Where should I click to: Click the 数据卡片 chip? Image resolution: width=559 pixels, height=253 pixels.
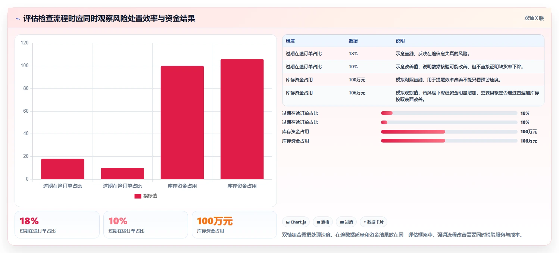(374, 222)
